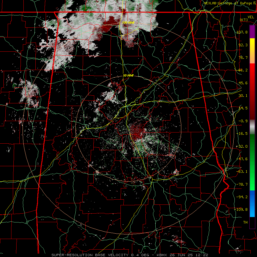Select the 76.7 velocity scale value

tap(243, 57)
